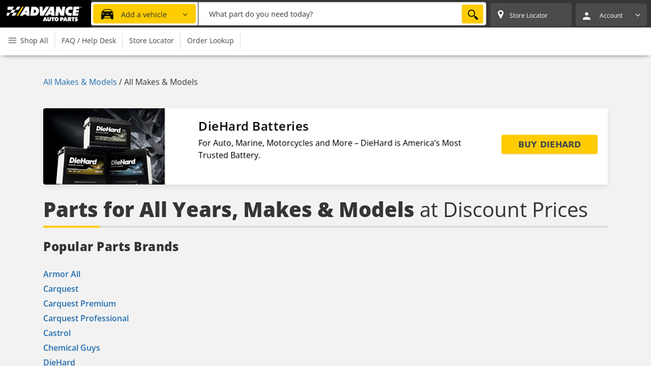Click the BUY DIEHARD button
This screenshot has height=366, width=651.
[549, 145]
